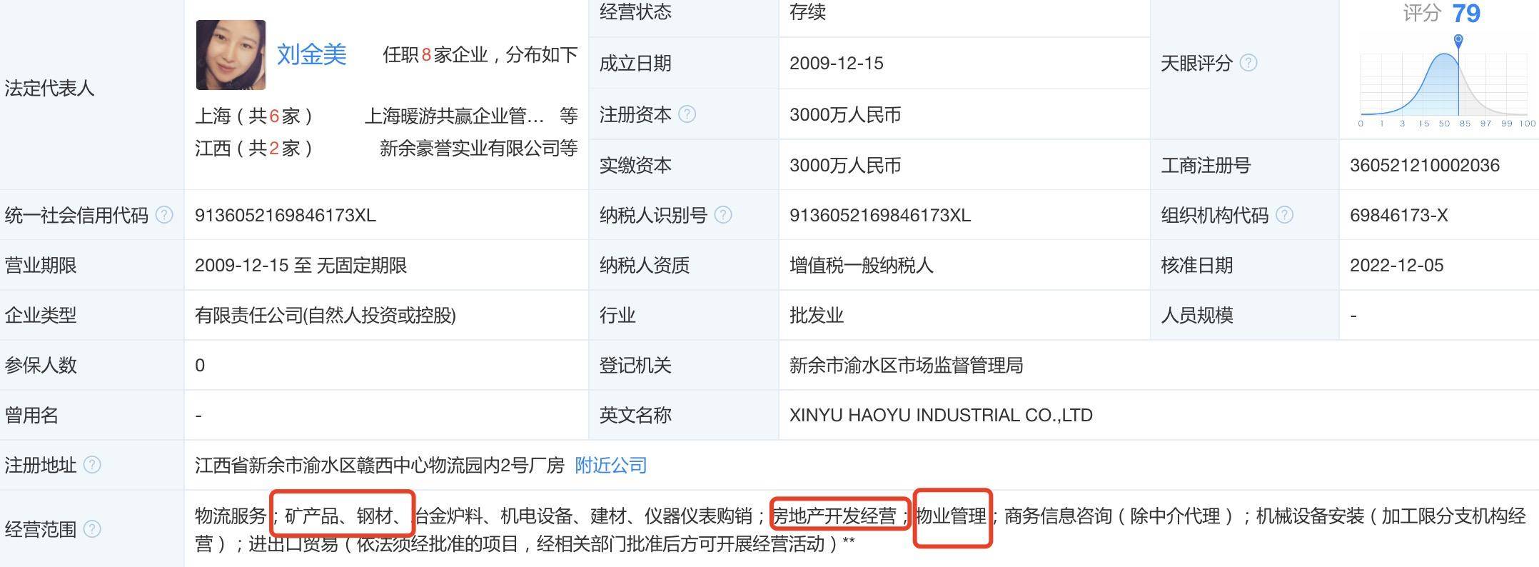Click the help icon next to 天眼评分
The height and width of the screenshot is (567, 1539).
tap(1248, 63)
